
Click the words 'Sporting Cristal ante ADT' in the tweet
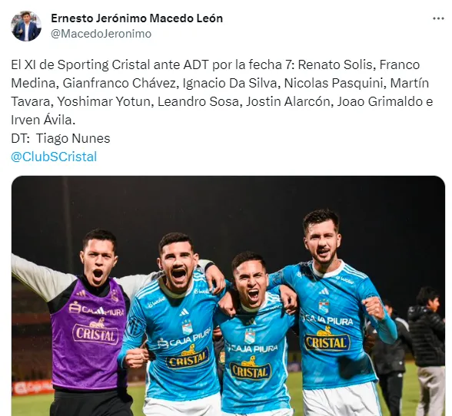tap(132, 64)
